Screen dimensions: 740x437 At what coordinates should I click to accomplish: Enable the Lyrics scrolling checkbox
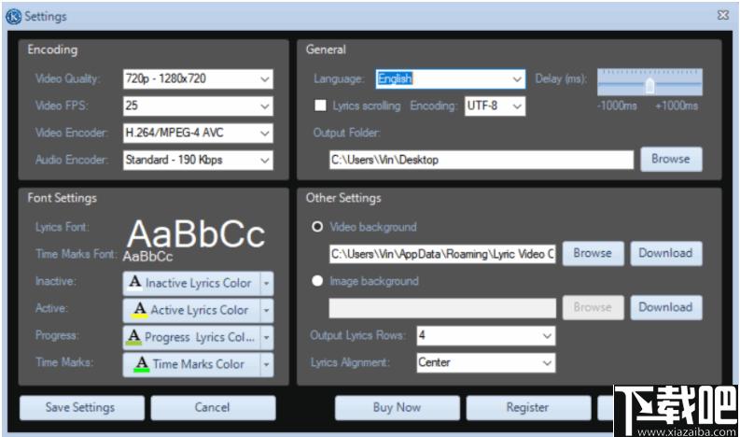pyautogui.click(x=320, y=106)
